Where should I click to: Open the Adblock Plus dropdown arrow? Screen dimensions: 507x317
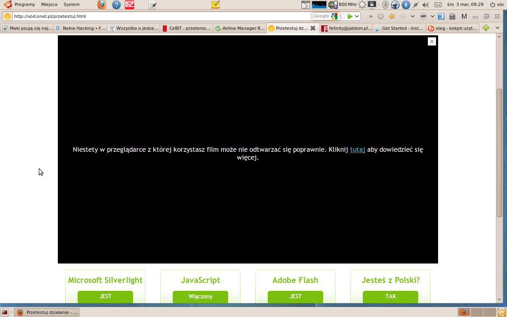[432, 16]
